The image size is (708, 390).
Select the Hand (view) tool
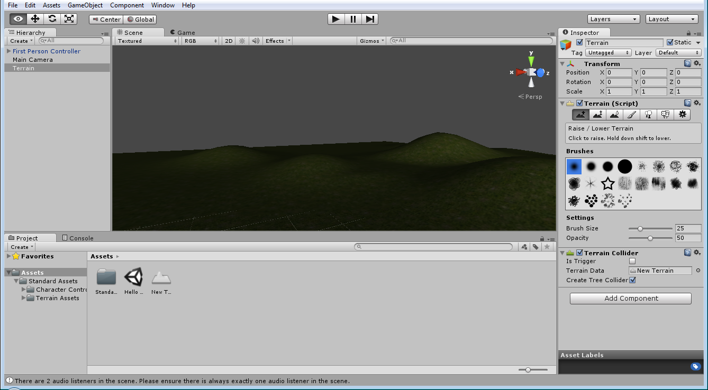[x=18, y=19]
